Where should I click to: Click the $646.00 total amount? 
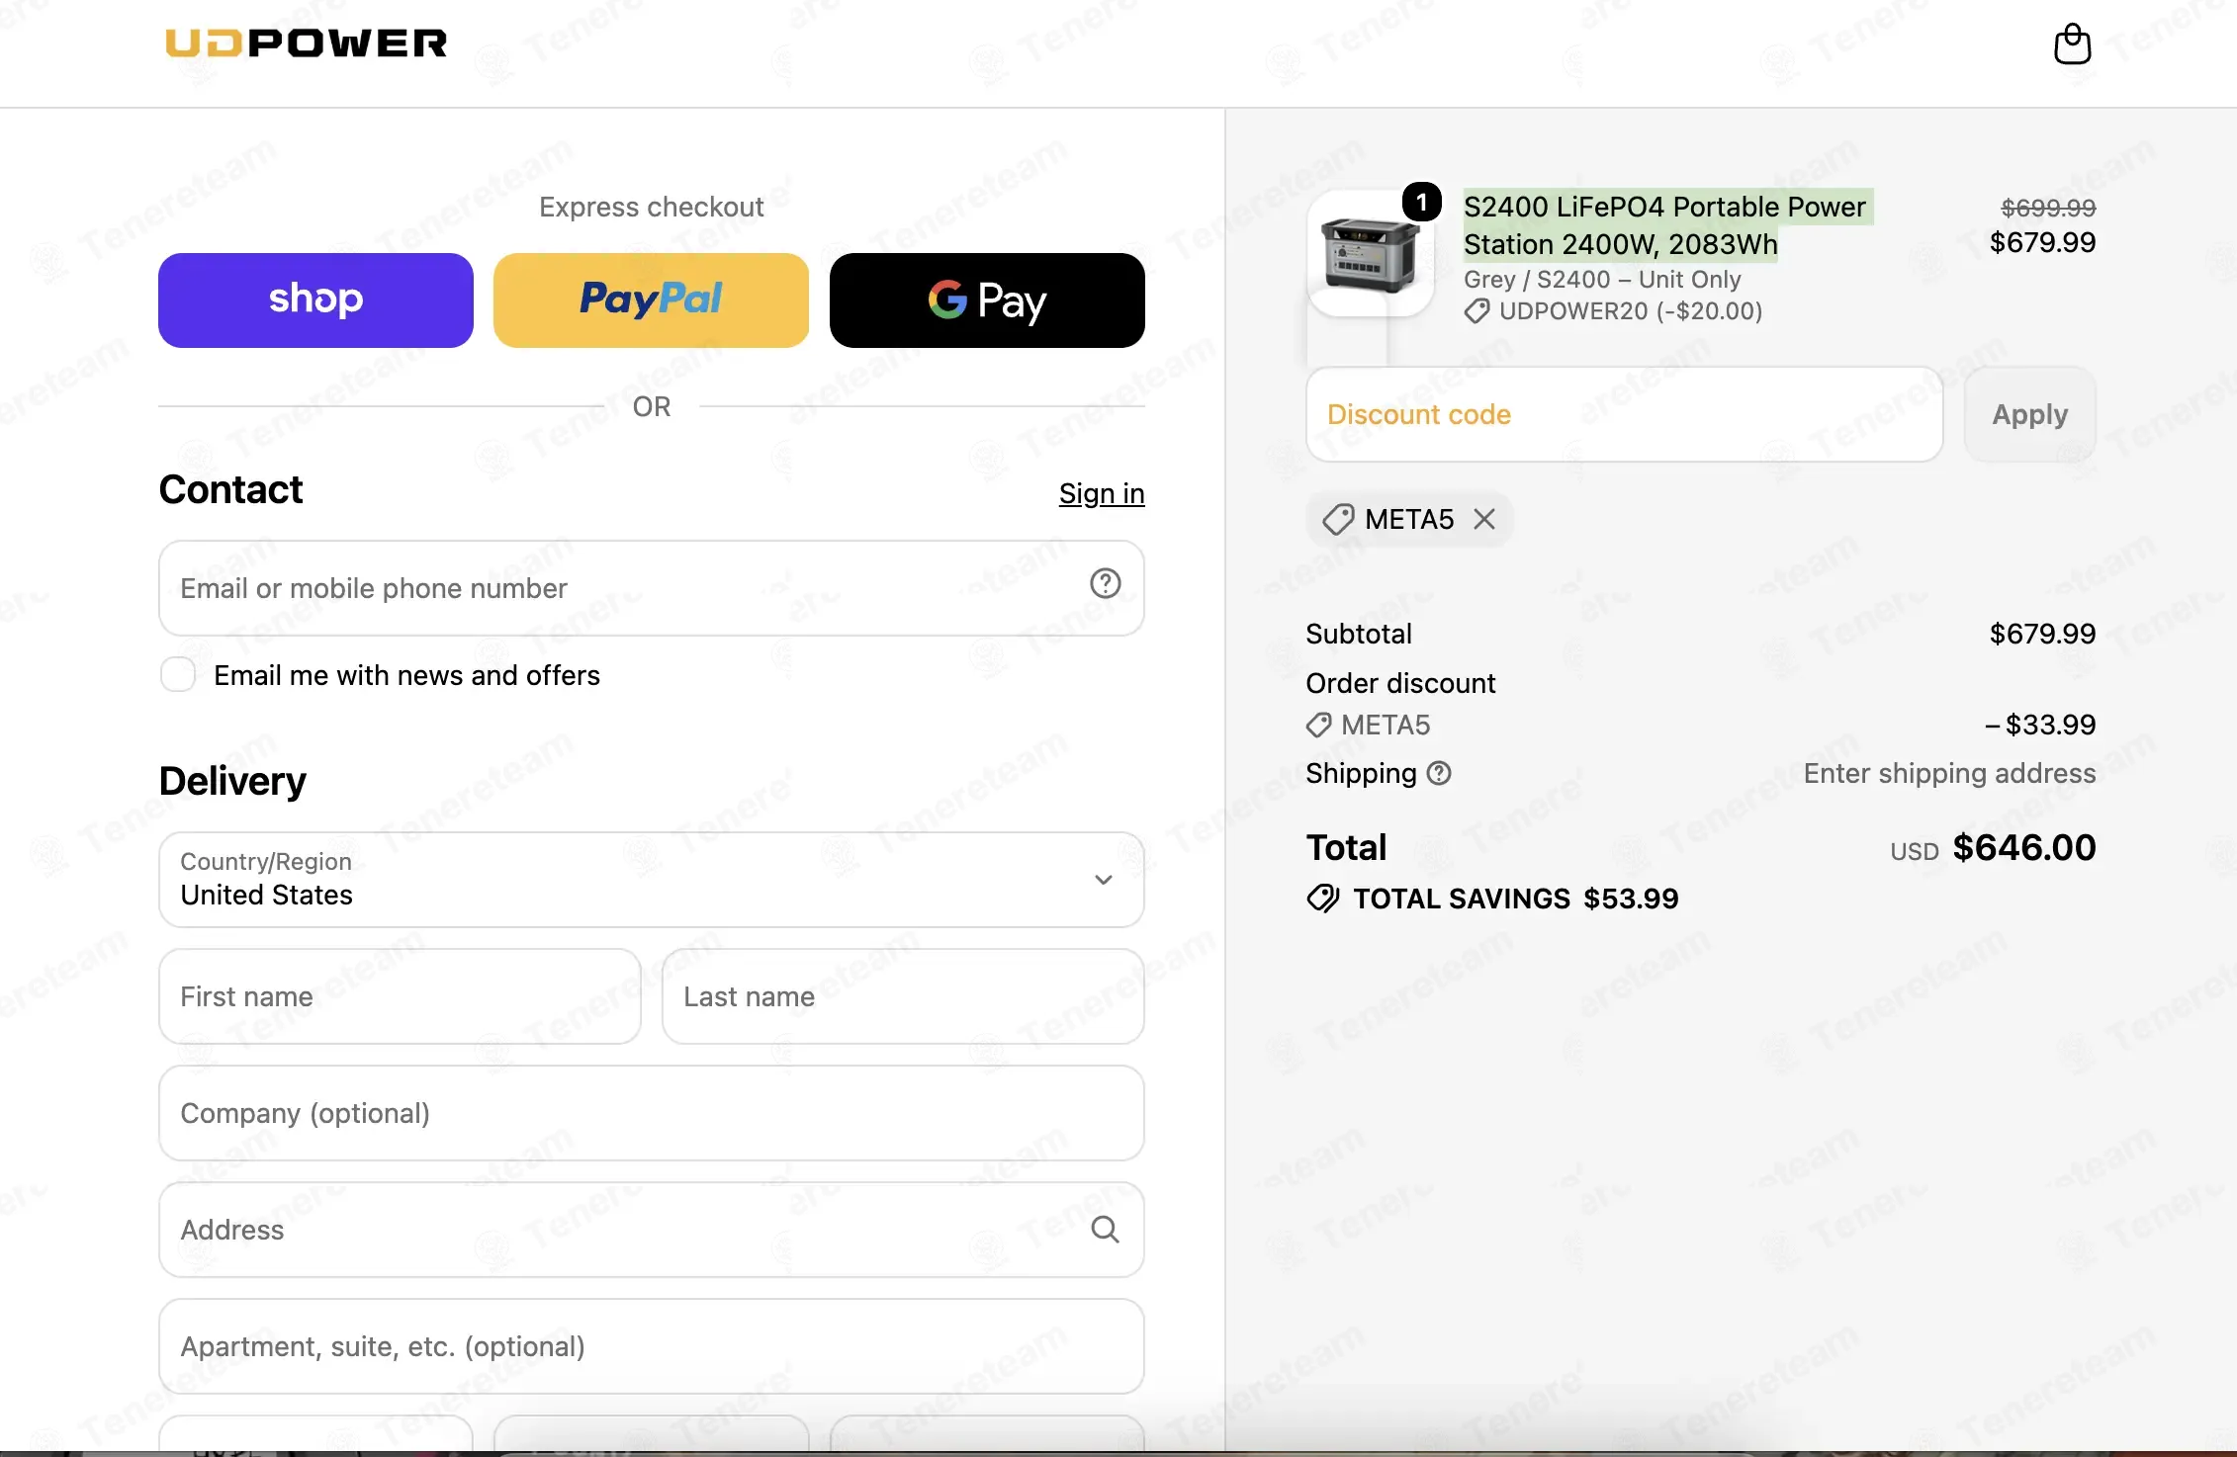point(2023,847)
